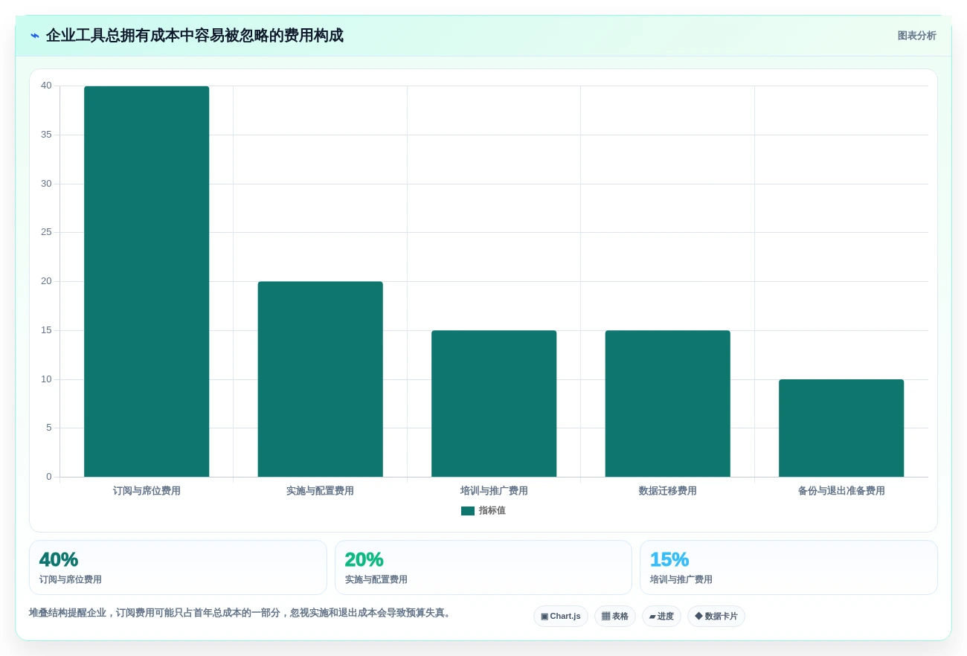Select the 培训与推广费用 bar in chart
This screenshot has width=967, height=656.
pos(494,404)
